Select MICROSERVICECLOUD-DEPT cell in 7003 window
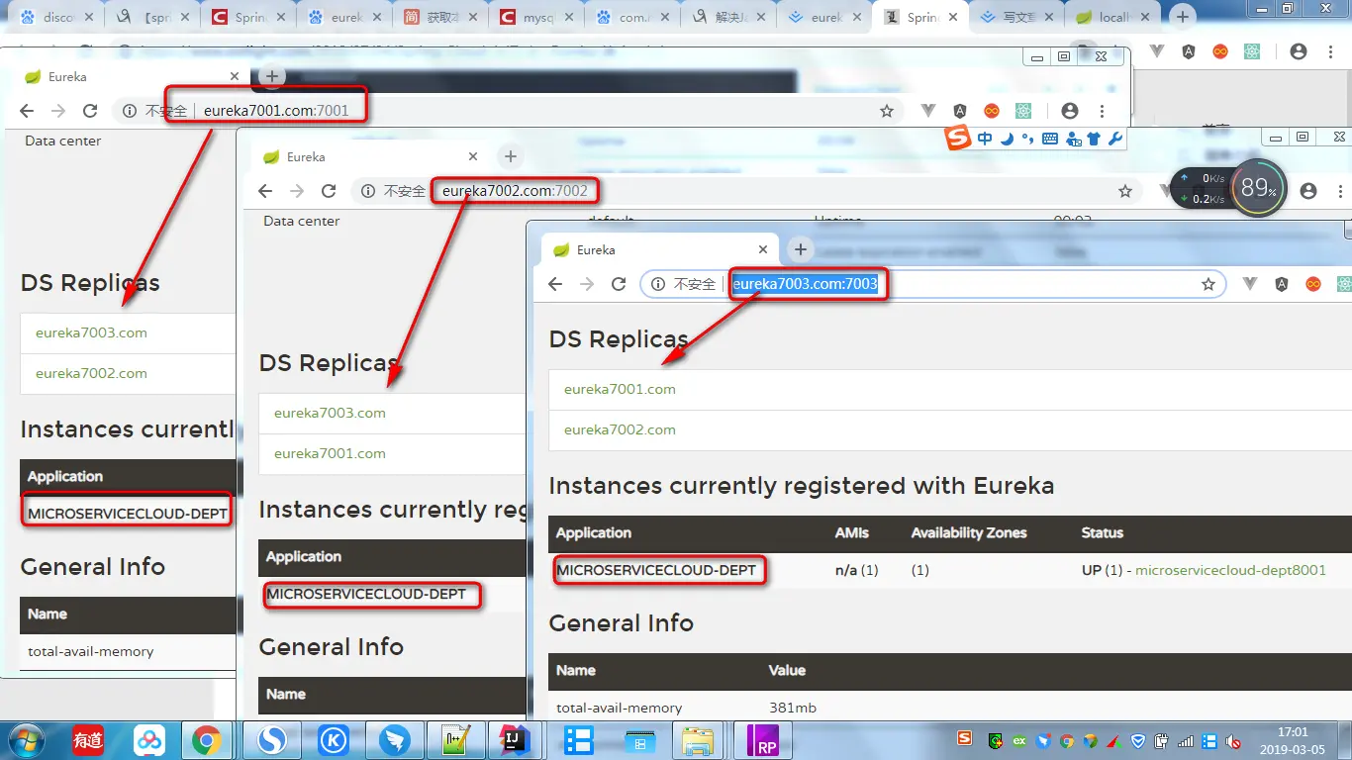The width and height of the screenshot is (1352, 760). coord(656,570)
